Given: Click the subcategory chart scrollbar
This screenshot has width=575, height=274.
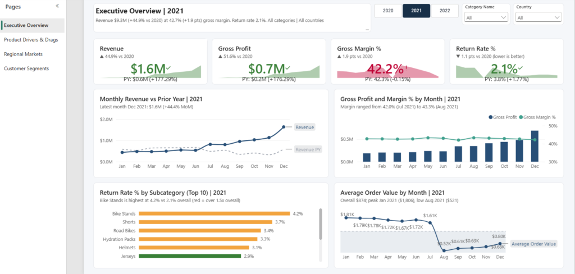Looking at the screenshot, I should coord(321,224).
